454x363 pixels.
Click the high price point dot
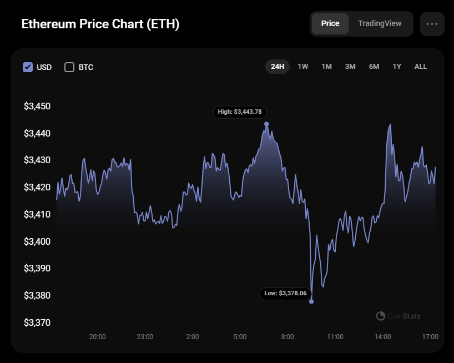click(x=266, y=124)
